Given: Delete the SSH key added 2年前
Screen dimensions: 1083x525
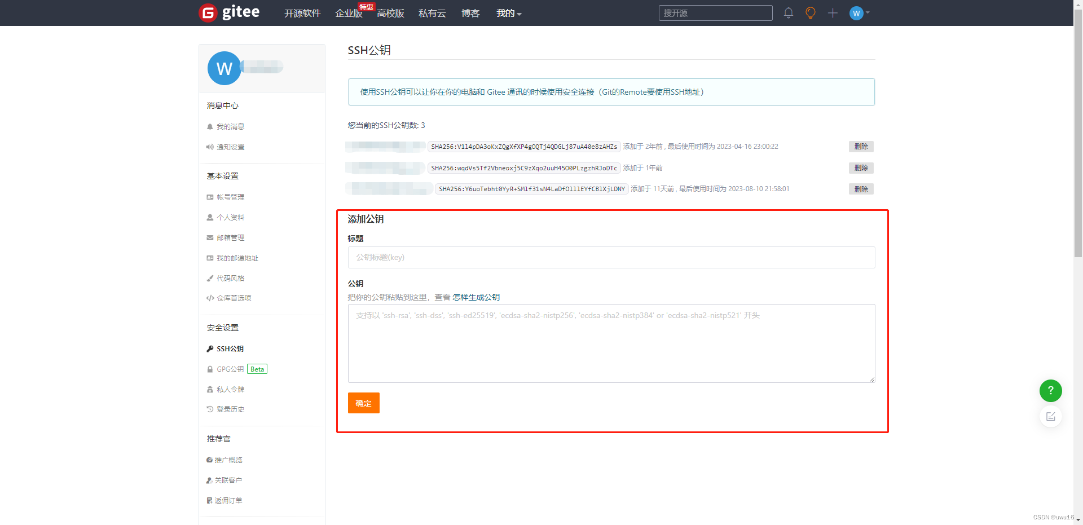Looking at the screenshot, I should 861,147.
